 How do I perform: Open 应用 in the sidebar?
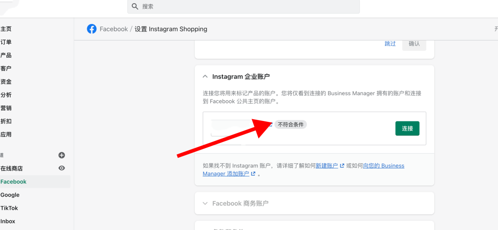[6, 135]
